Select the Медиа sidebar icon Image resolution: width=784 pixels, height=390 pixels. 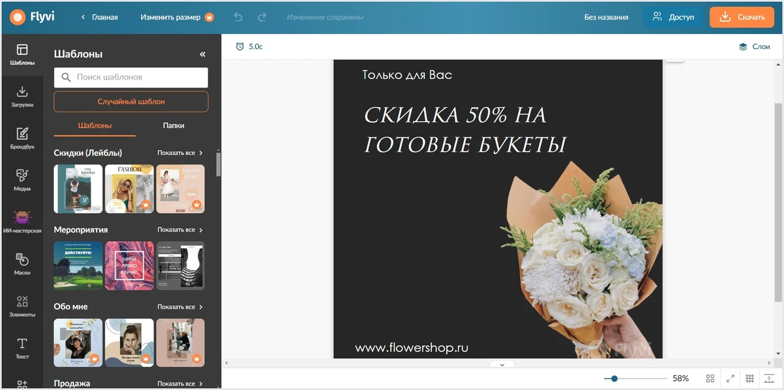point(22,180)
